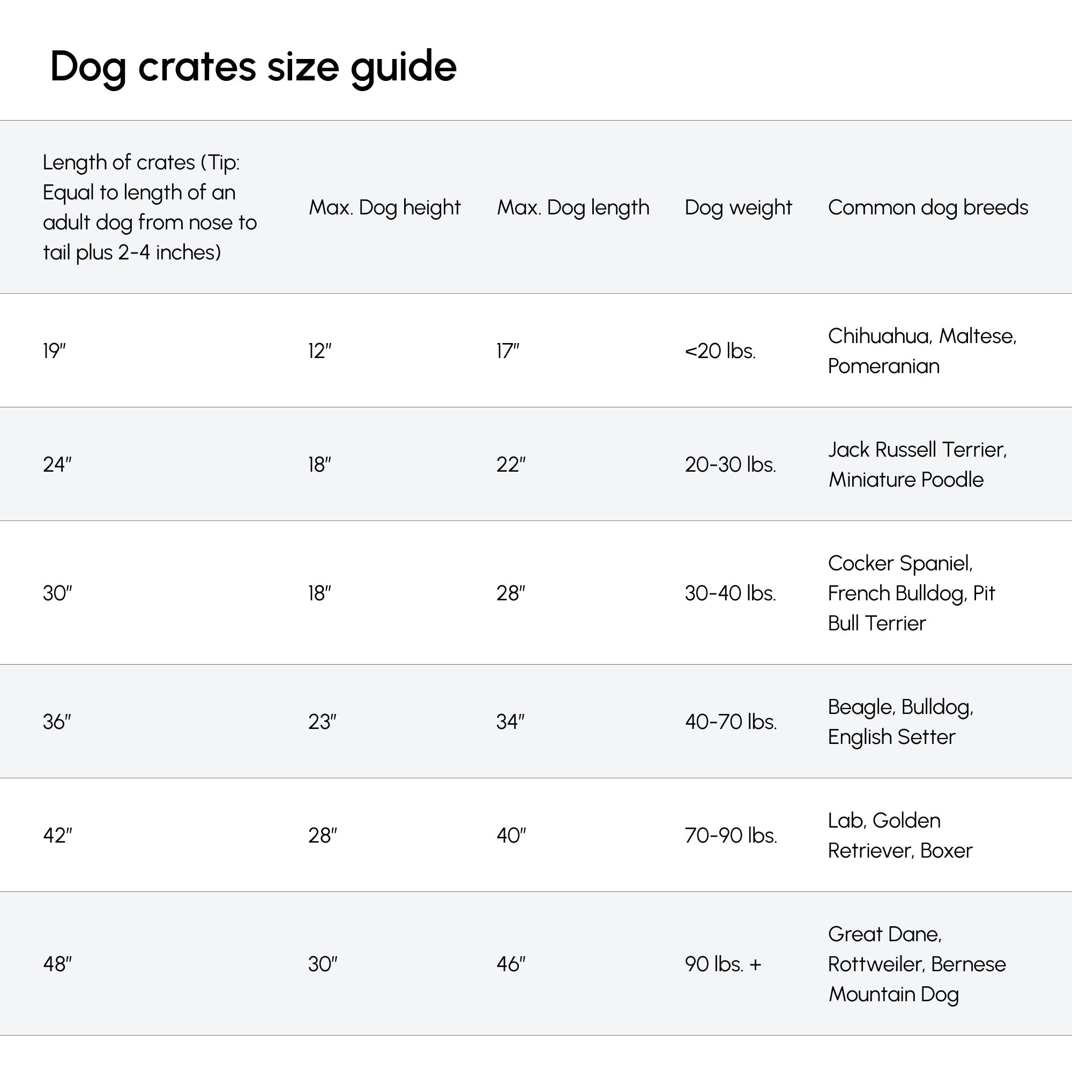
Task: Click the '40-70 lbs.' weight cell
Action: [x=730, y=722]
